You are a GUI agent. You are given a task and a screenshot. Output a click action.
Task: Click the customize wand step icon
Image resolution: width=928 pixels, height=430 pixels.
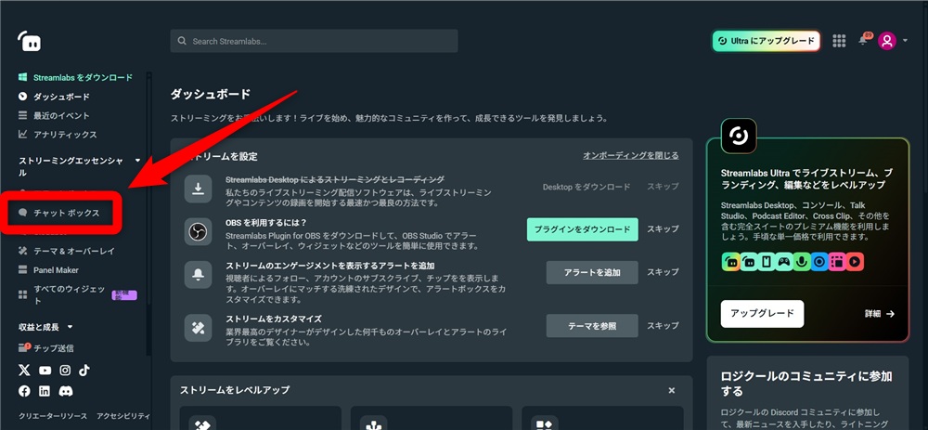pos(199,328)
